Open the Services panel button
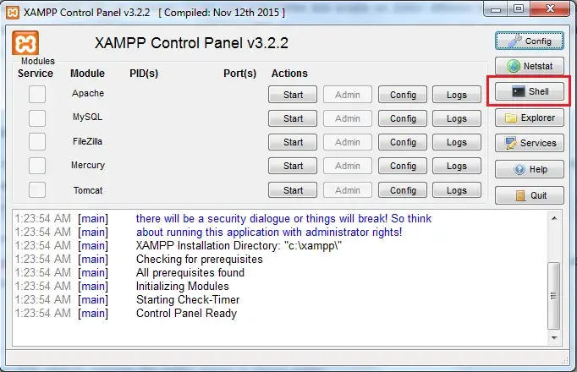Image resolution: width=577 pixels, height=372 pixels. pyautogui.click(x=529, y=143)
